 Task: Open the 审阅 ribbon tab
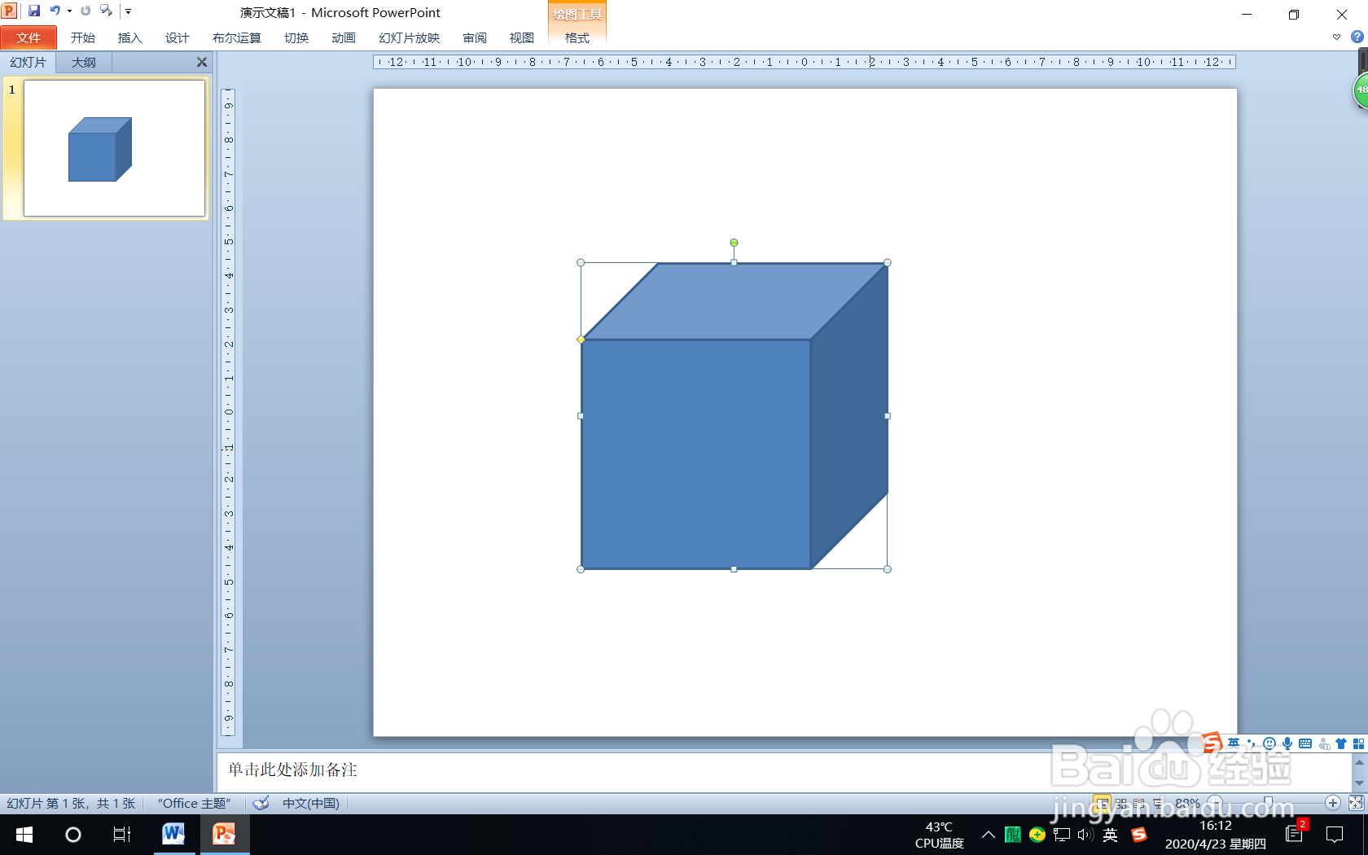point(475,37)
